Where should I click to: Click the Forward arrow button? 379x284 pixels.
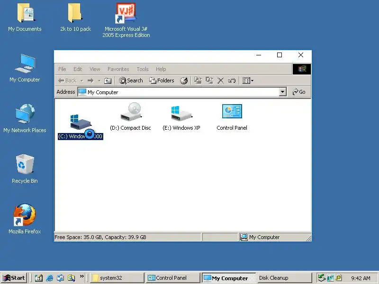[90, 80]
